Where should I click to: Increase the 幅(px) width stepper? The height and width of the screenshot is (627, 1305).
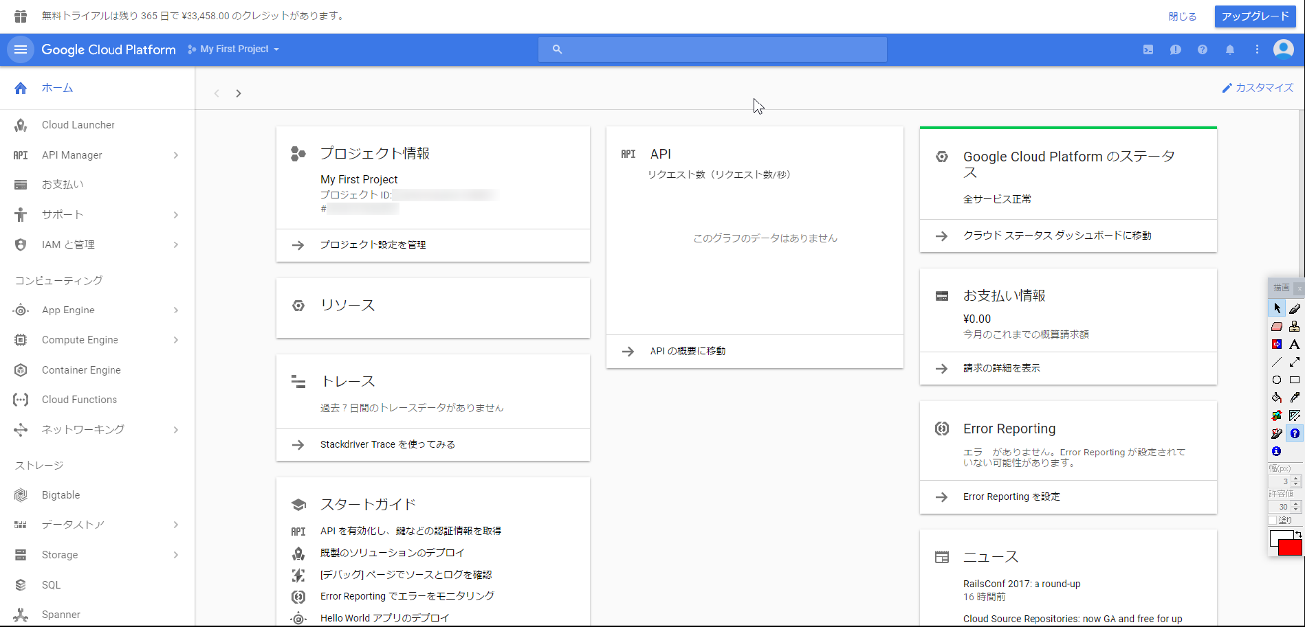pyautogui.click(x=1296, y=479)
